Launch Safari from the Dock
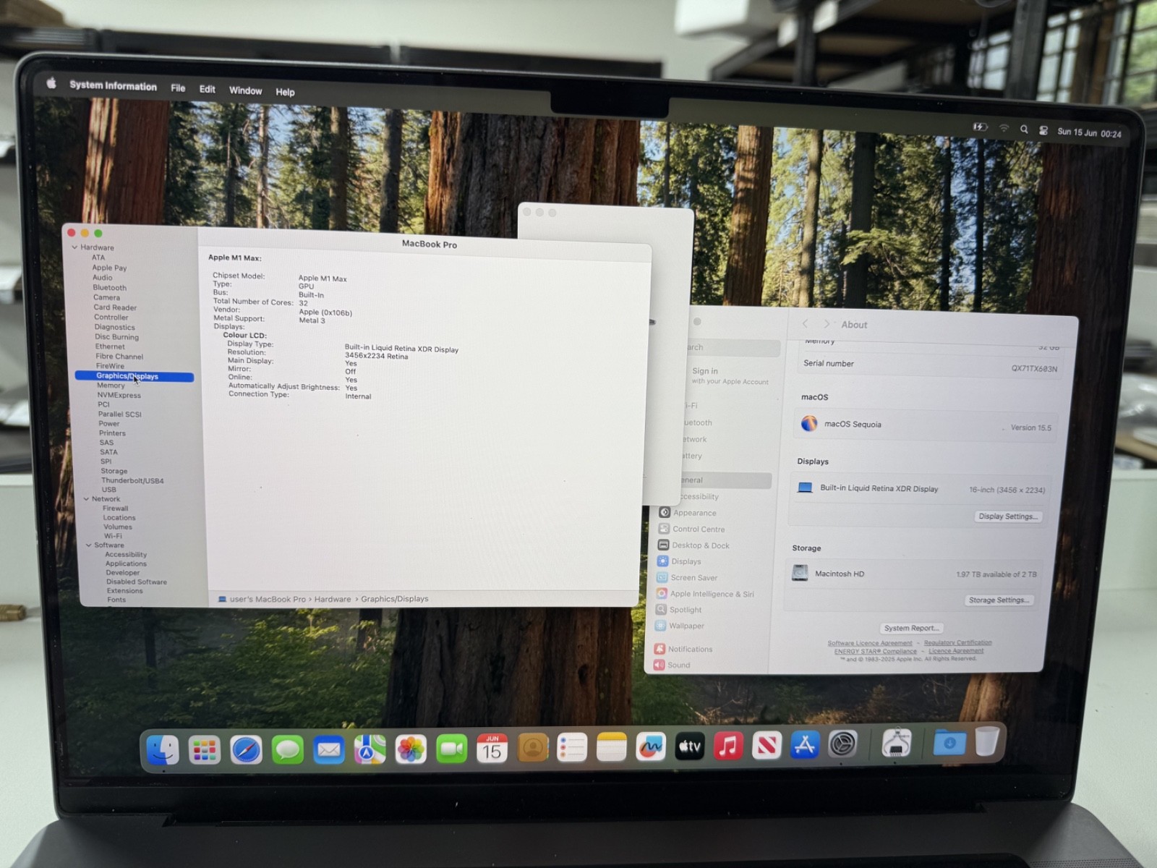The height and width of the screenshot is (868, 1157). [246, 750]
